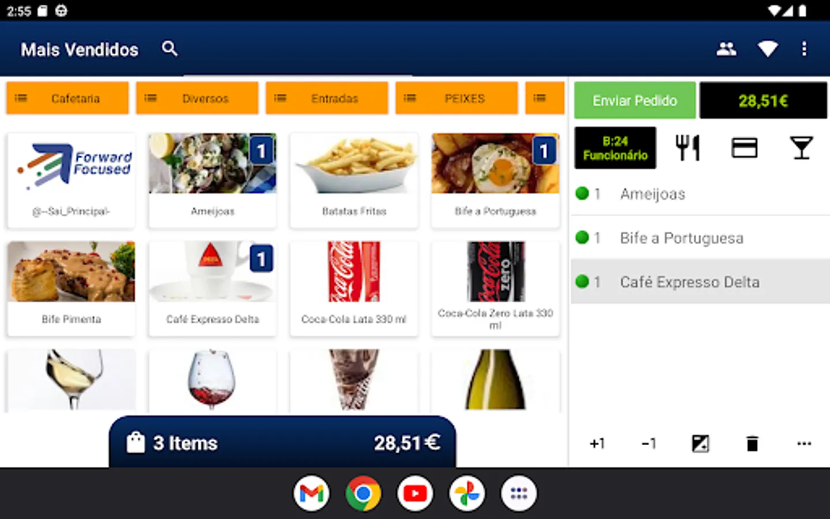Open the three-dot overflow menu

click(804, 49)
